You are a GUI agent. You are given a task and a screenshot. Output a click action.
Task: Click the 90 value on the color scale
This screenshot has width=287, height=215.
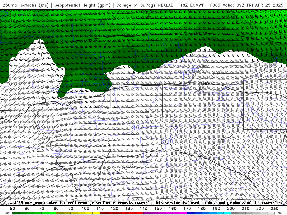pyautogui.click(x=71, y=209)
